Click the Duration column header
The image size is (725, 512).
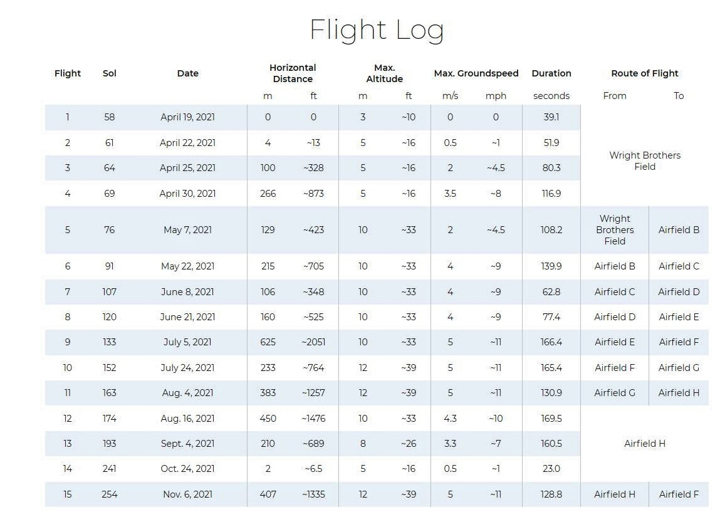point(551,73)
